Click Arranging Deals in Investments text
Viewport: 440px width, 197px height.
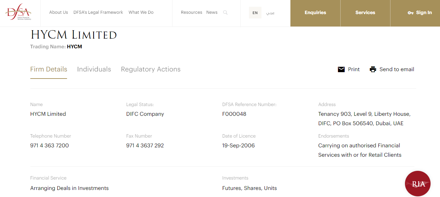[x=69, y=188]
